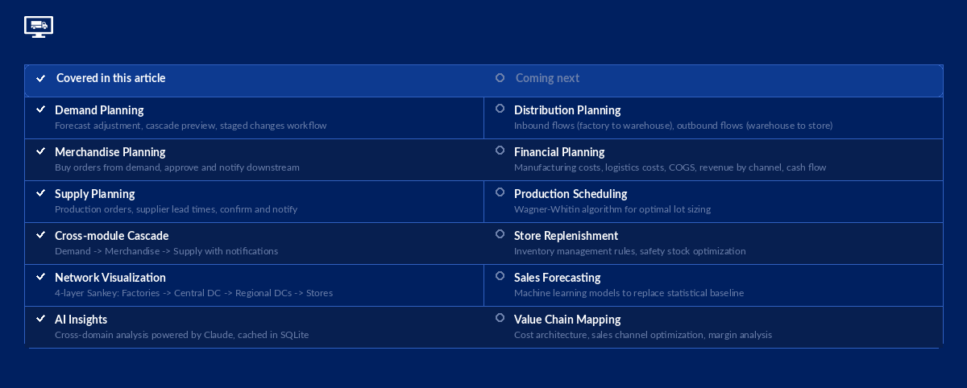Click text 'Buy orders from demand, approve and notify downstream'
The image size is (967, 388).
click(x=177, y=167)
